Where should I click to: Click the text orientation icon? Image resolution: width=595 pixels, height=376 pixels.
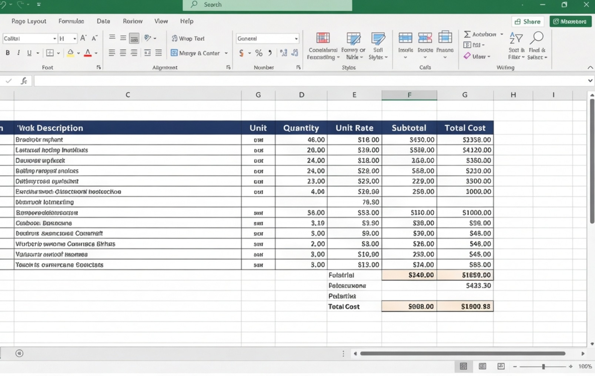click(148, 38)
